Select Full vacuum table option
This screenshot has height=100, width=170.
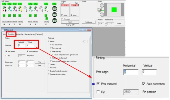(x=51, y=45)
